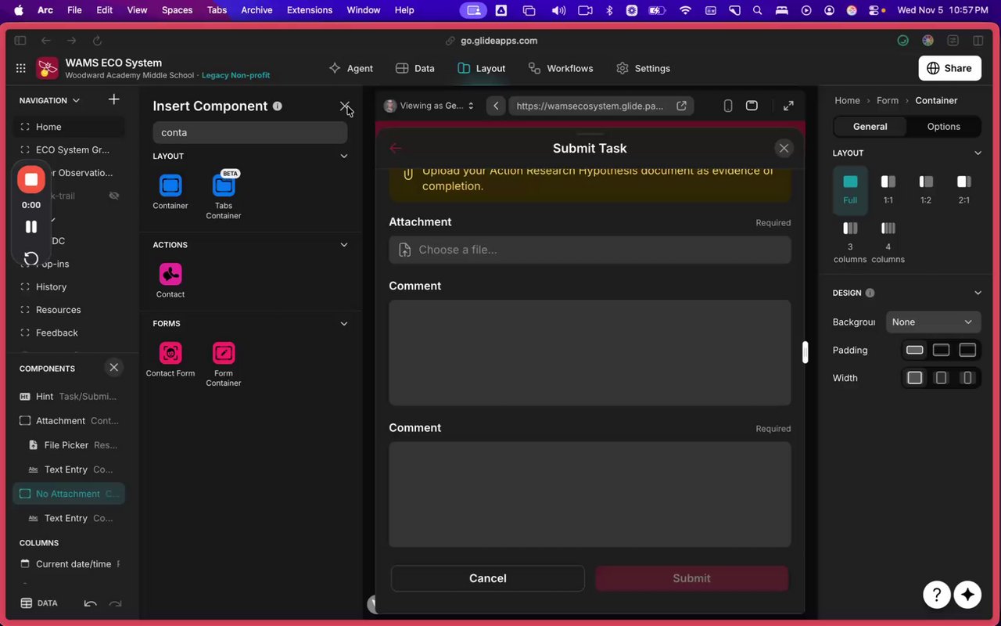Viewport: 1001px width, 626px height.
Task: Select the Full layout option
Action: (850, 189)
